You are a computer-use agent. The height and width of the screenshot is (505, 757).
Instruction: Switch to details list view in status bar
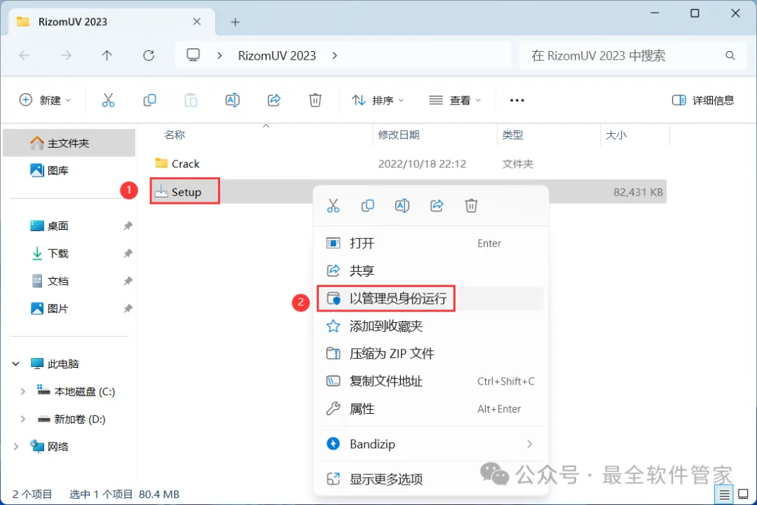point(724,494)
